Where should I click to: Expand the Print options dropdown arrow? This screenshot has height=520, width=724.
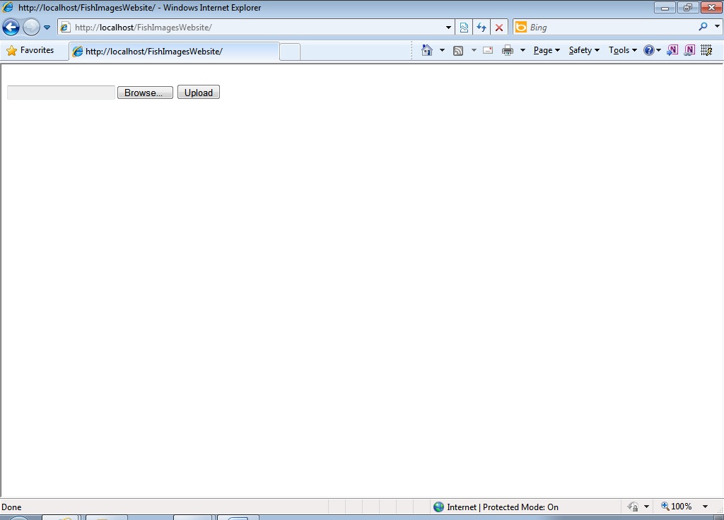[522, 50]
